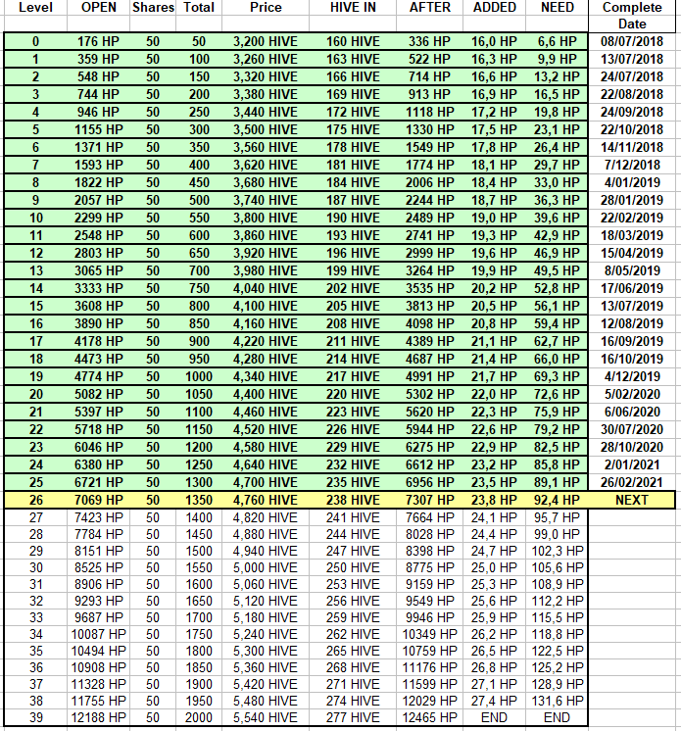Select the cell 1118 HP
The height and width of the screenshot is (731, 681).
(x=430, y=113)
